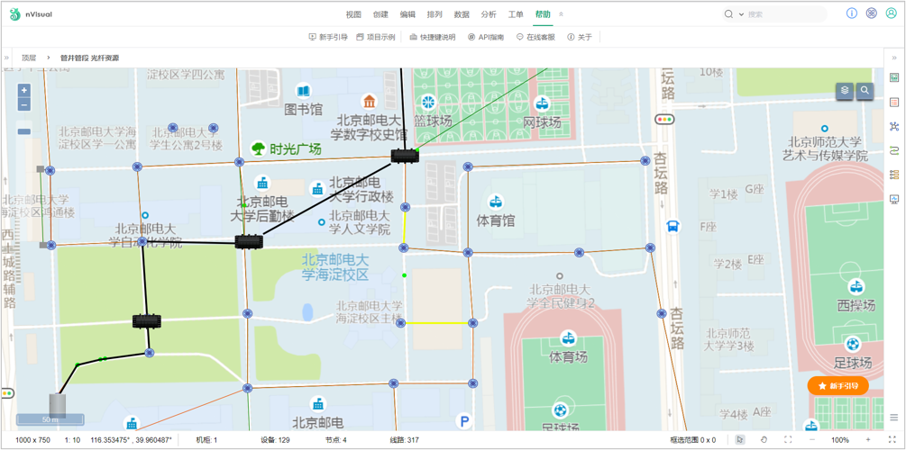This screenshot has width=906, height=450.
Task: Click the 线路: 317 status entry
Action: click(405, 439)
